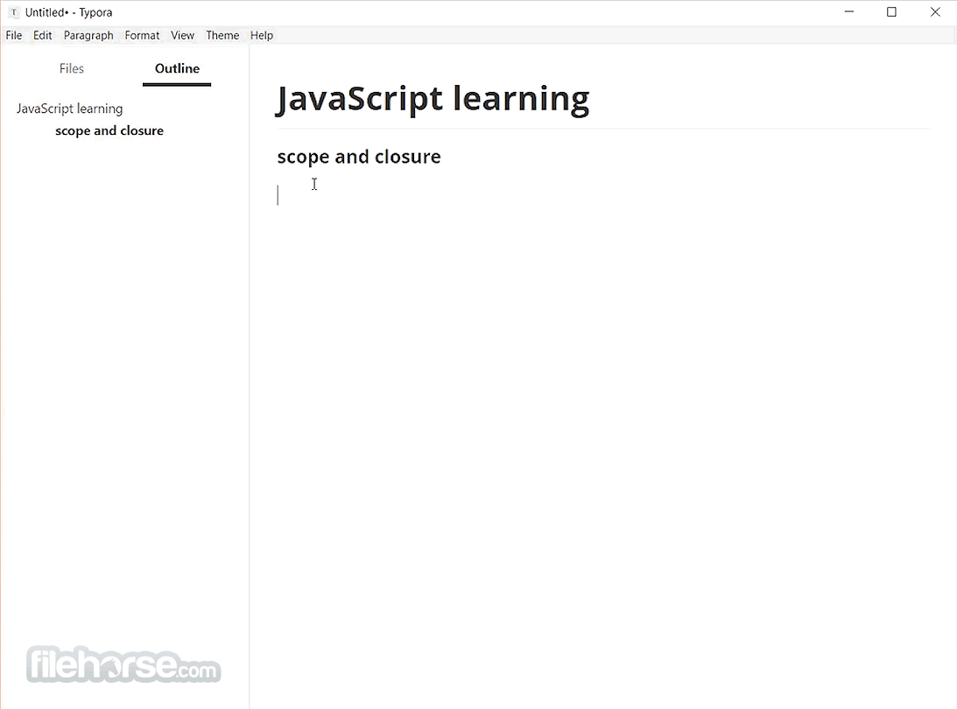Close the Typora window
This screenshot has width=957, height=709.
(934, 12)
